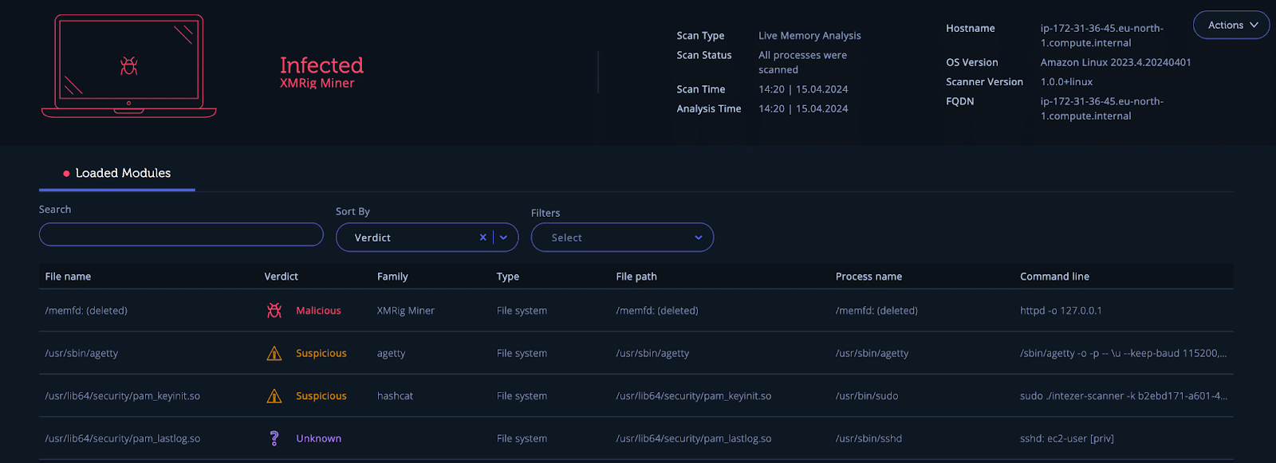
Task: Click the warning triangle icon for /usr/sbin/agetty
Action: (274, 353)
